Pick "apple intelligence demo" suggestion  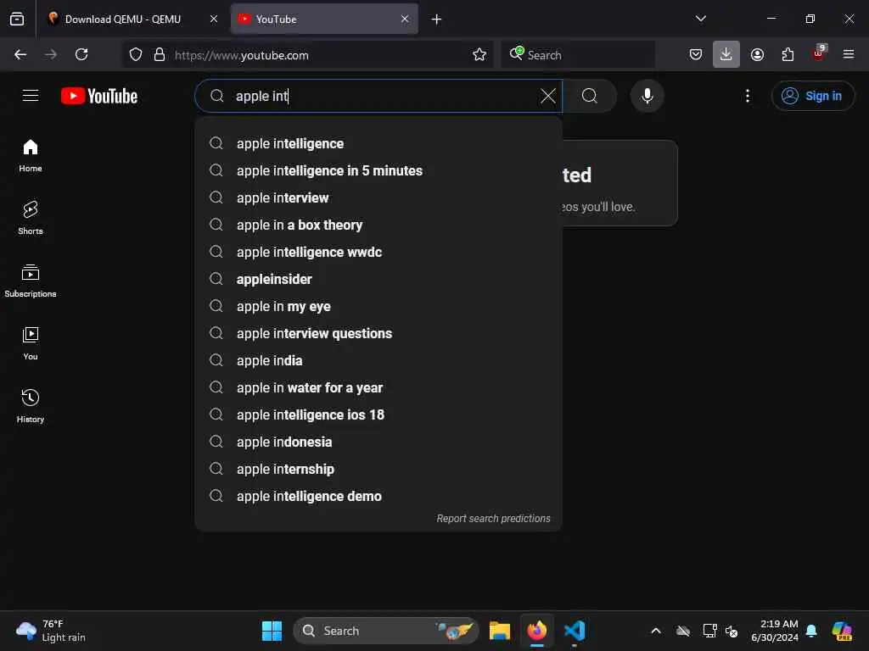(378, 496)
